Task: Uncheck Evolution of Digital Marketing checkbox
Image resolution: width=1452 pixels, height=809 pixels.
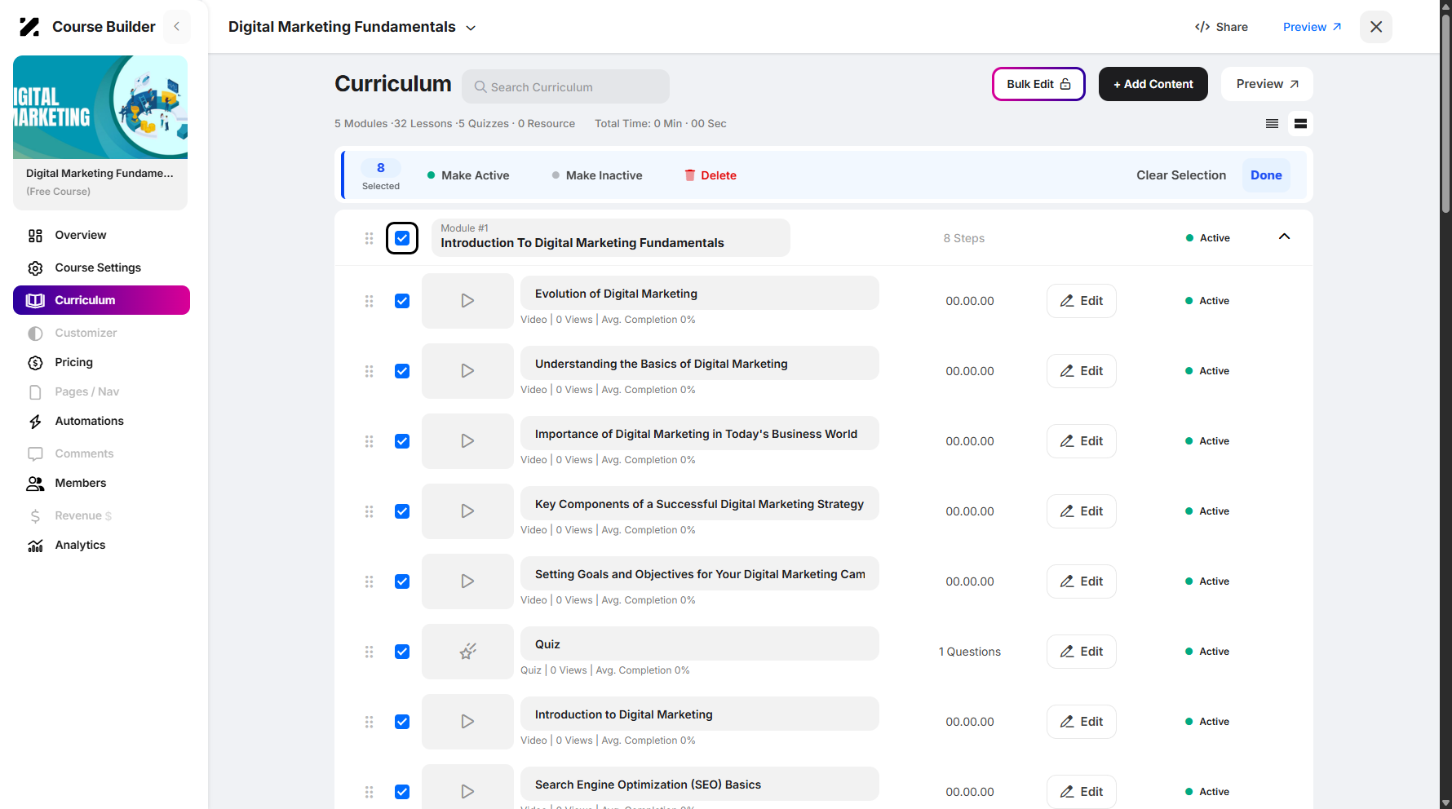Action: (x=402, y=301)
